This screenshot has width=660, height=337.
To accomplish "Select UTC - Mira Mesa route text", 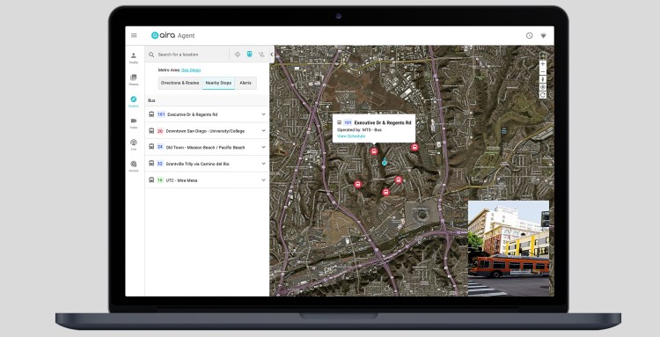I will 181,180.
